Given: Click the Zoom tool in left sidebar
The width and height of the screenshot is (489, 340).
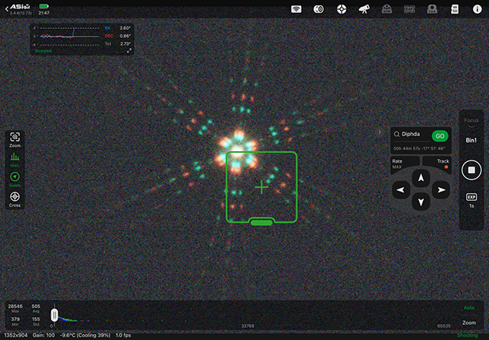Looking at the screenshot, I should pos(14,138).
